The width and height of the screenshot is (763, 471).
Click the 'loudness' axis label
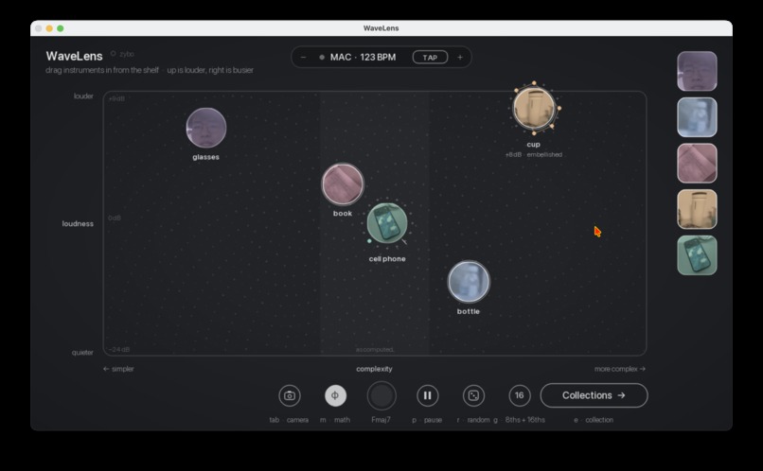(x=78, y=223)
